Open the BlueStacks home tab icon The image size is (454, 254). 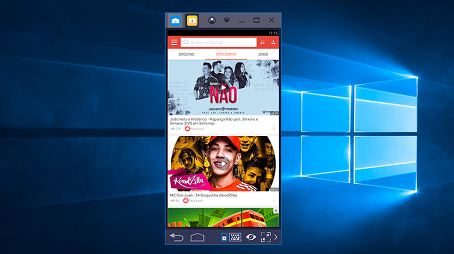(175, 21)
